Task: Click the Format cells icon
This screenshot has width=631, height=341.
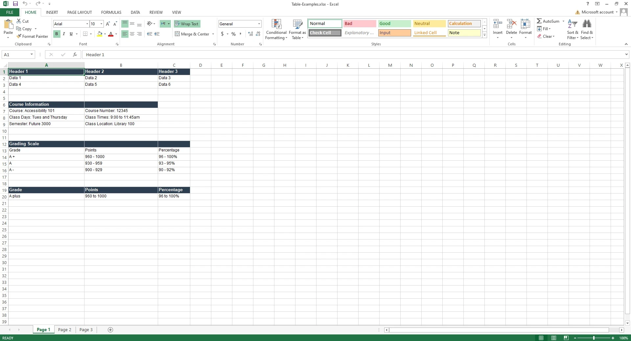Action: pyautogui.click(x=526, y=24)
